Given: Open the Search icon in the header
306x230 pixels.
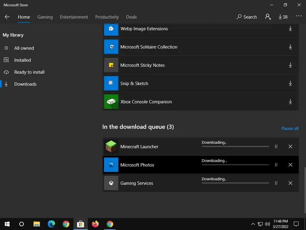Looking at the screenshot, I should [247, 17].
